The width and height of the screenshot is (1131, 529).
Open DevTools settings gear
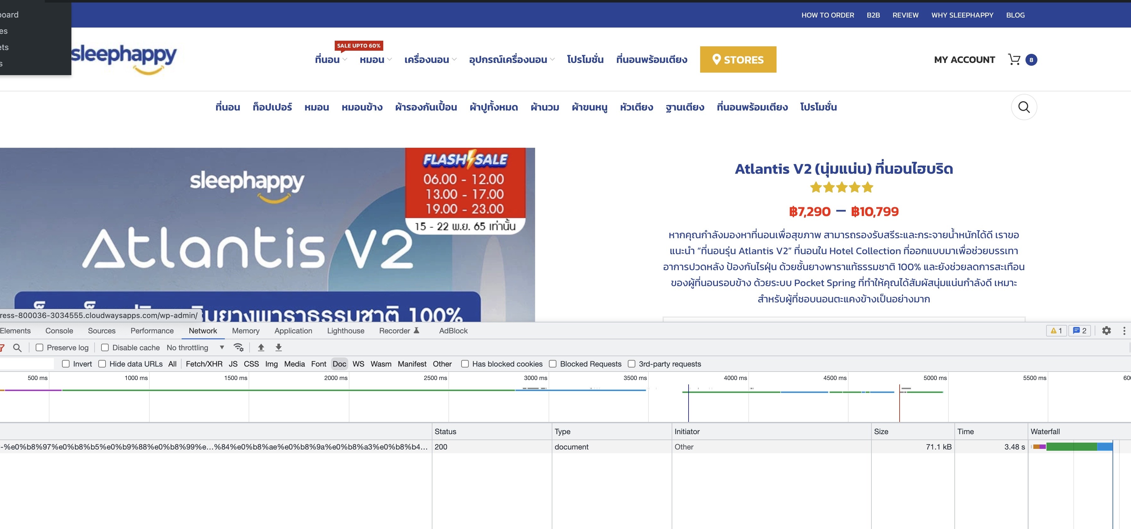(x=1106, y=331)
